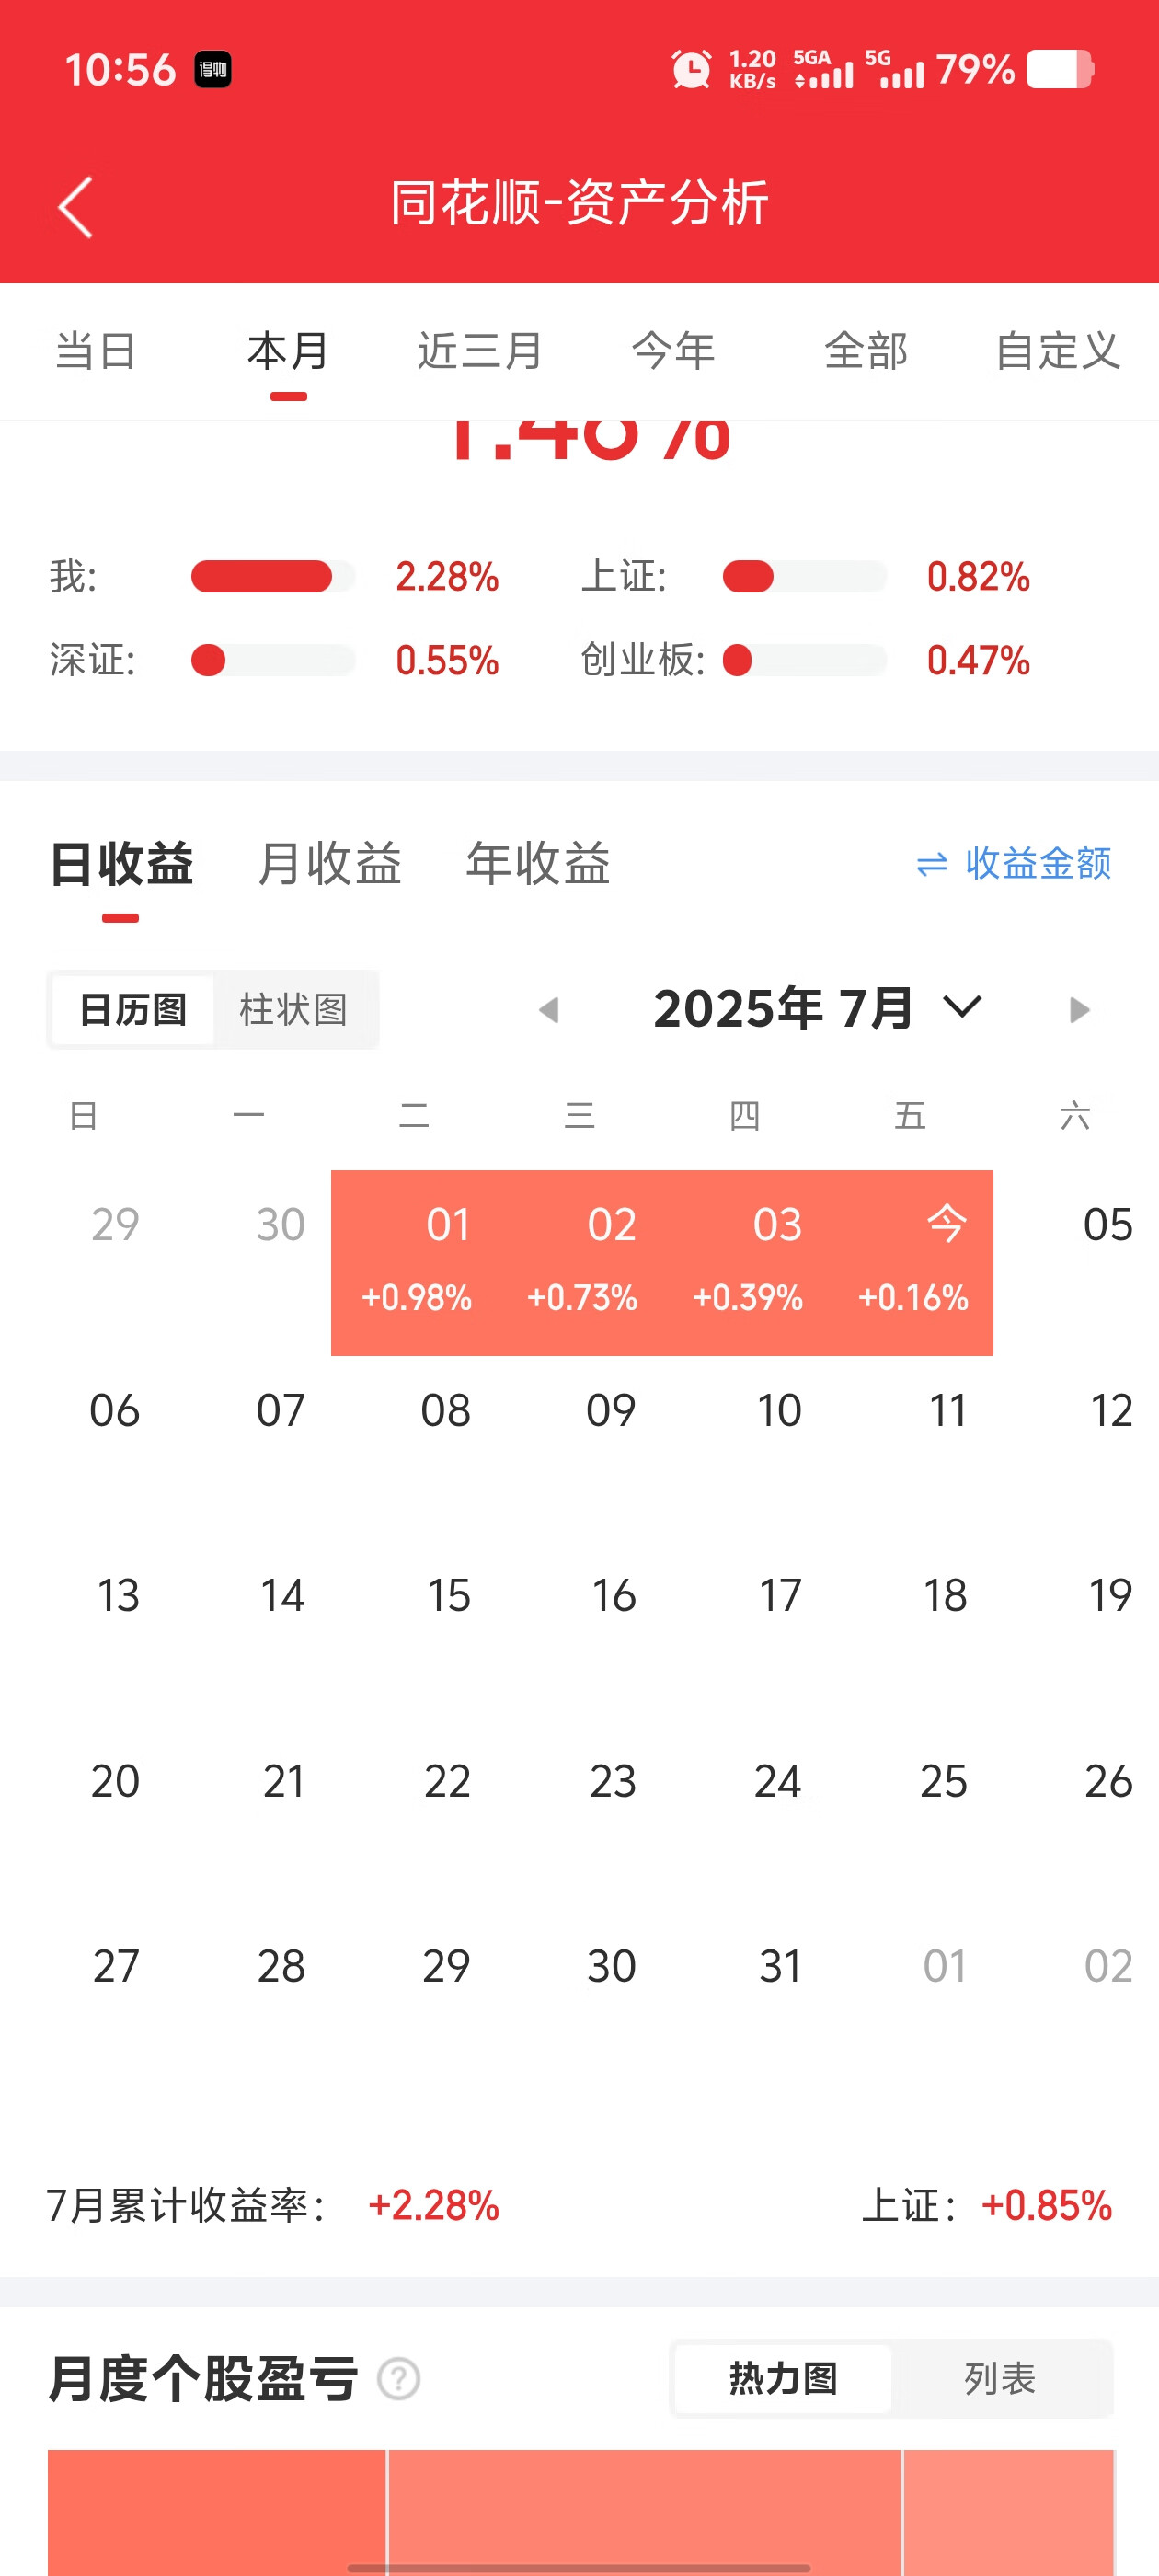Tap the 5G signal strength icon
The height and width of the screenshot is (2576, 1159).
click(x=895, y=69)
